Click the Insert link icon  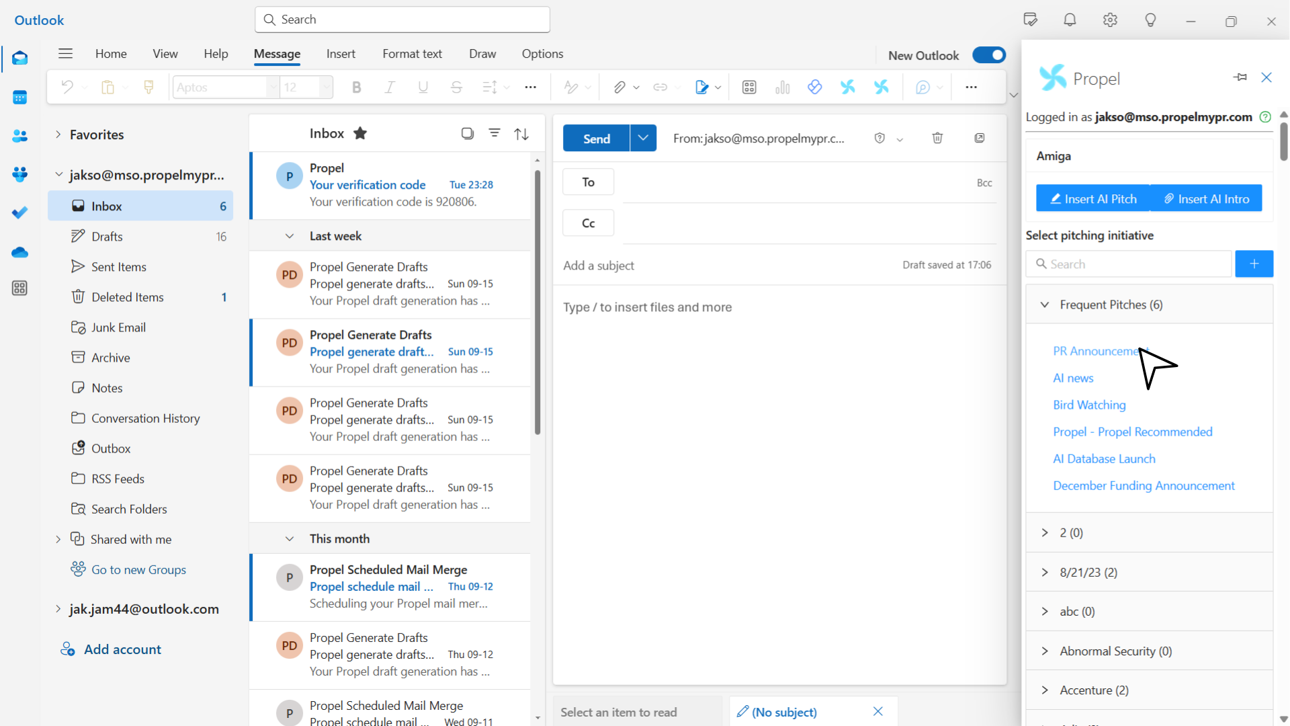pyautogui.click(x=660, y=87)
